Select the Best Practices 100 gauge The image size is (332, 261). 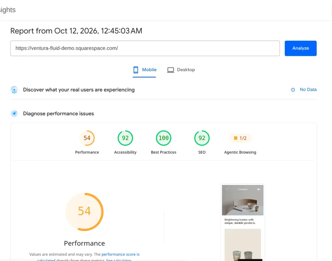click(164, 138)
